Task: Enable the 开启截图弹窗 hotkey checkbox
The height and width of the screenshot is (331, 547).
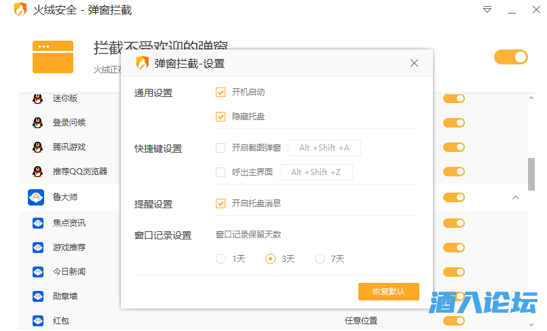Action: (x=221, y=148)
